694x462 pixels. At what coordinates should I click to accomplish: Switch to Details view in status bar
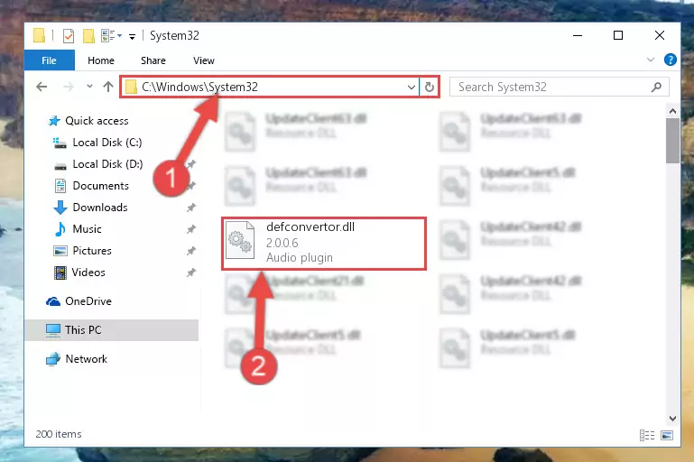(x=647, y=436)
